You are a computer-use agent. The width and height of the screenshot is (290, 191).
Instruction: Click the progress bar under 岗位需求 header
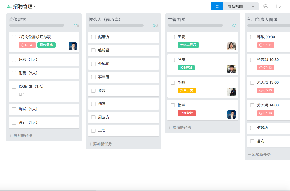tap(36, 25)
